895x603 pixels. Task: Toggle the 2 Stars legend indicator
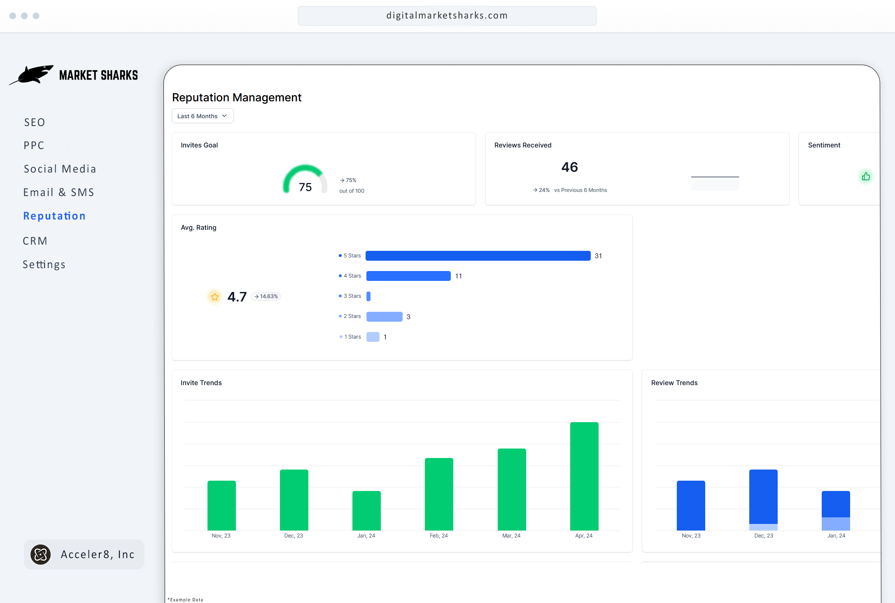[x=340, y=316]
